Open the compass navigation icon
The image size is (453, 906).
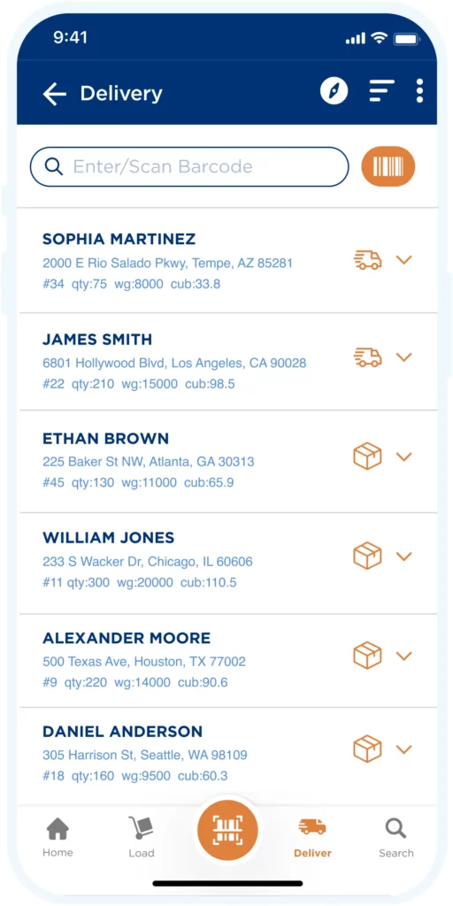(334, 91)
